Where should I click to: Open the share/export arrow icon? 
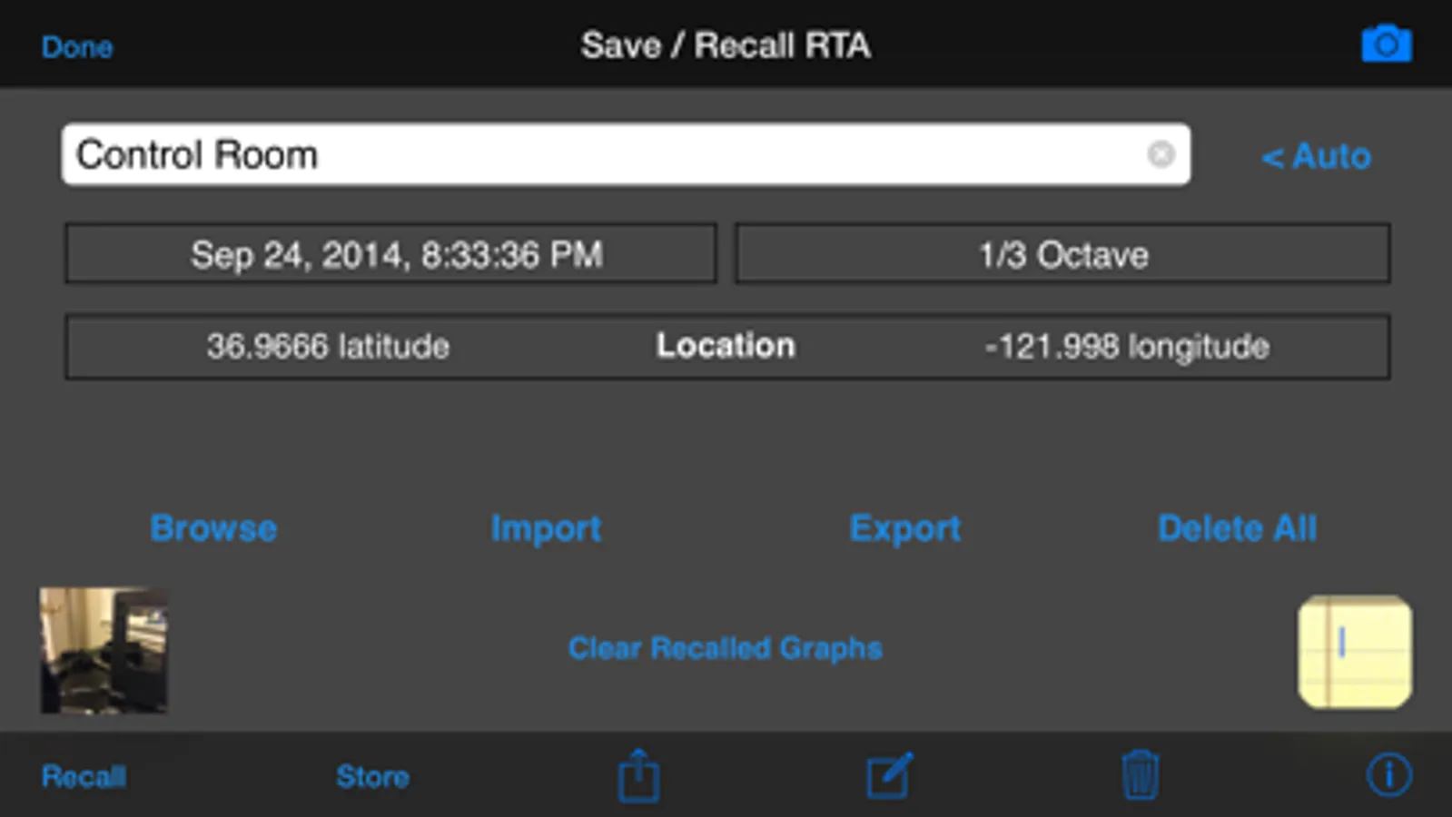click(638, 776)
